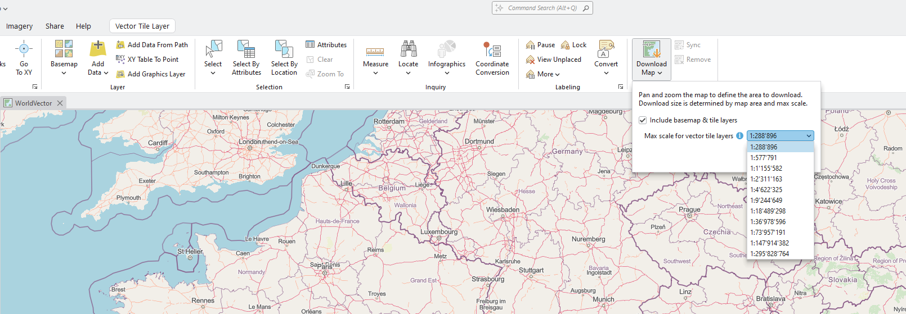The height and width of the screenshot is (314, 906).
Task: Select scale 1:73'957'191
Action: (x=781, y=233)
